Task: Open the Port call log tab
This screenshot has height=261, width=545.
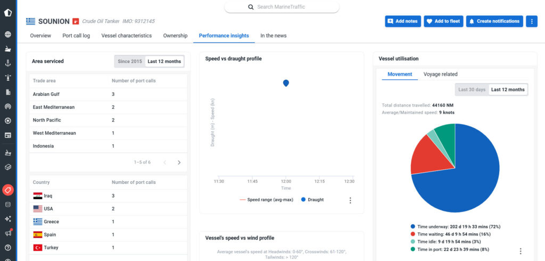Action: pyautogui.click(x=76, y=36)
